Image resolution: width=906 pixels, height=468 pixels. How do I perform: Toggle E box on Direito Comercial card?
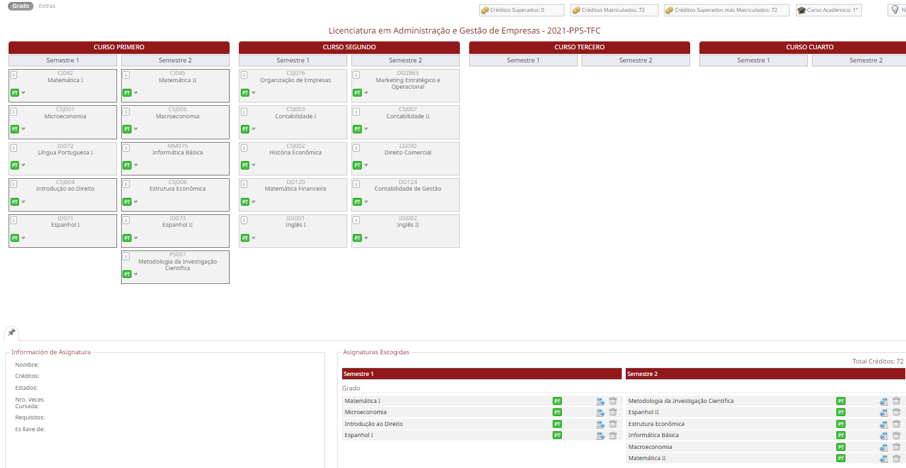pos(357,148)
